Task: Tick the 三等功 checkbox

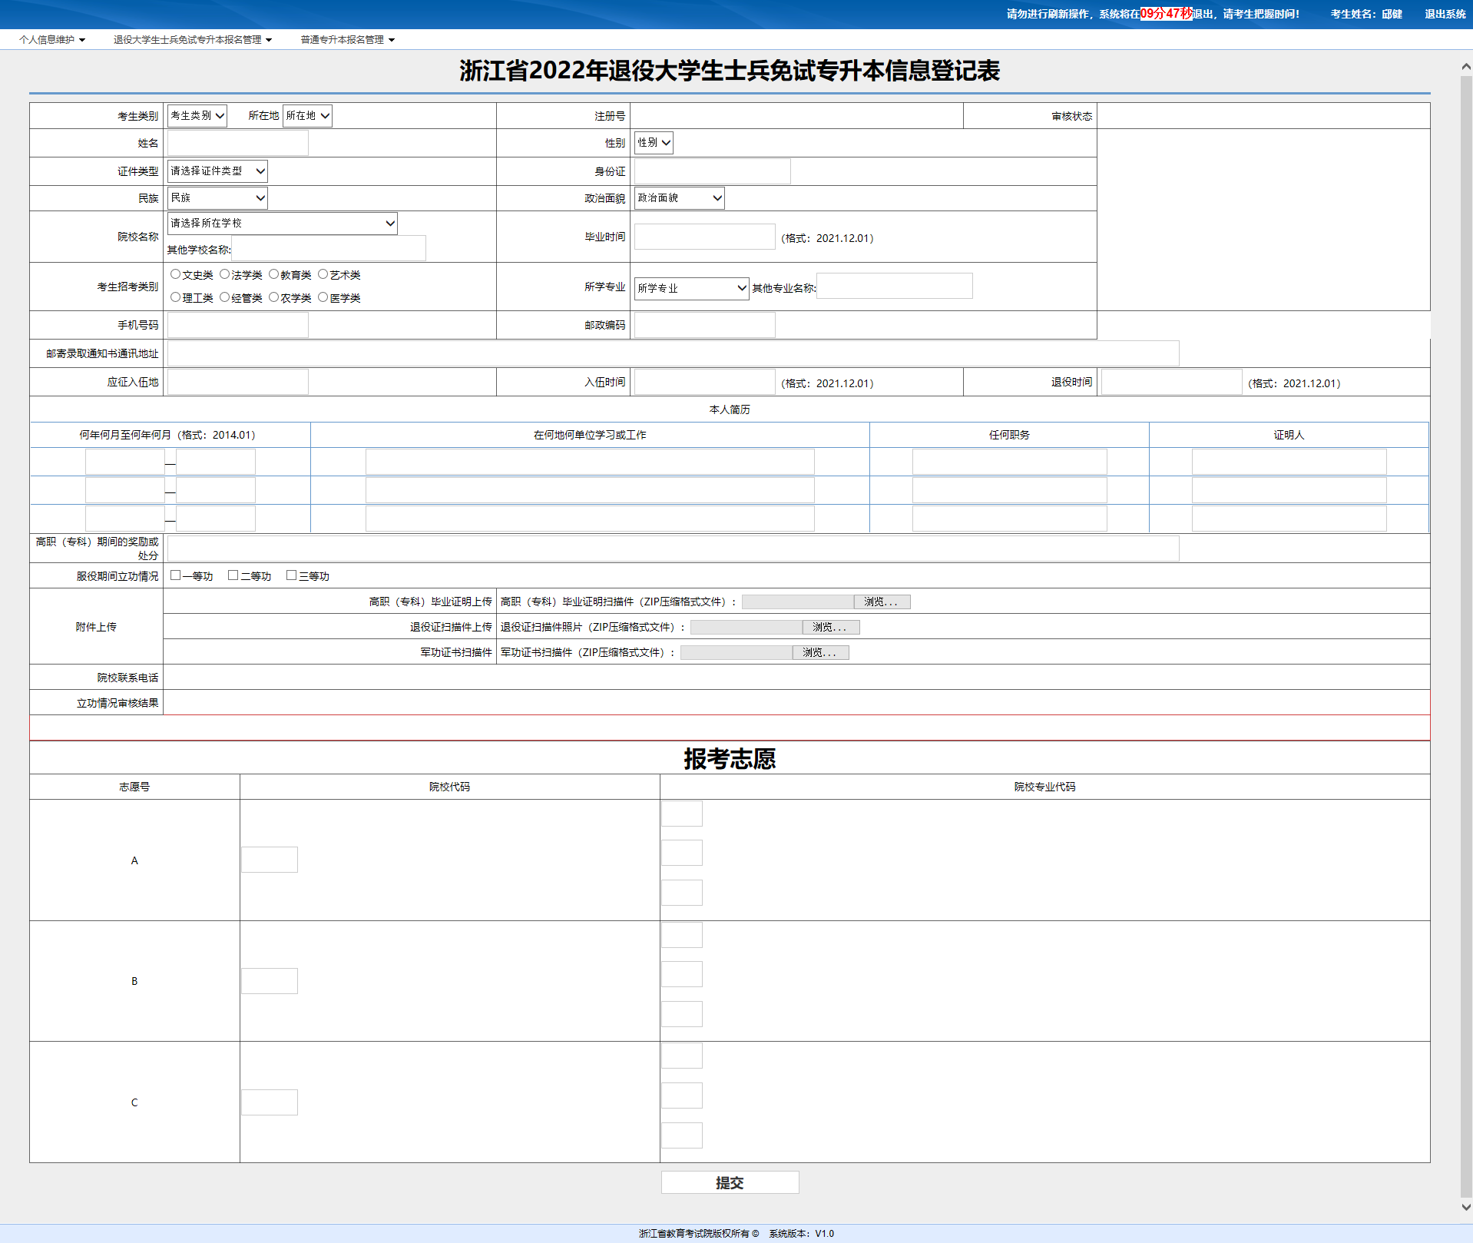Action: click(x=291, y=575)
